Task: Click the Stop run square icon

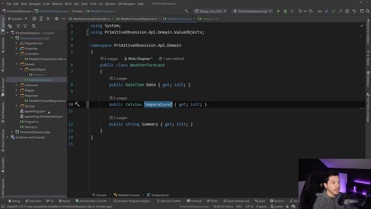Action: pos(292,11)
